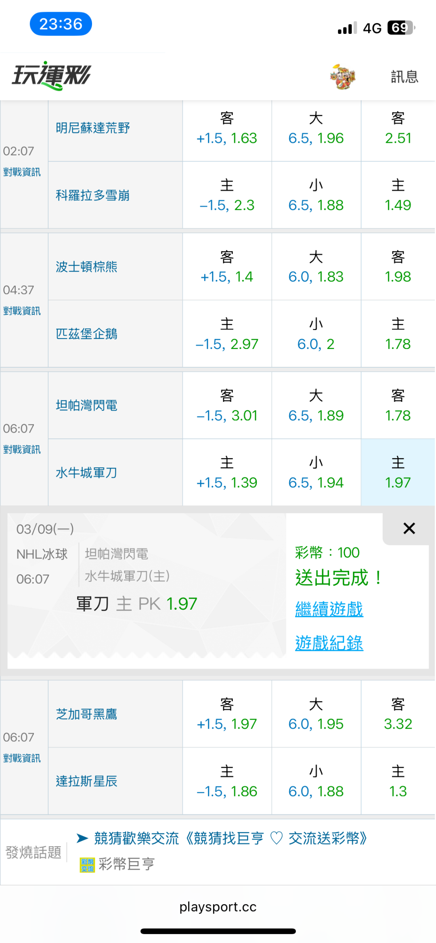The height and width of the screenshot is (943, 436).
Task: Pick 客 +1.5, 1.4 spread for Boston
Action: [x=227, y=267]
